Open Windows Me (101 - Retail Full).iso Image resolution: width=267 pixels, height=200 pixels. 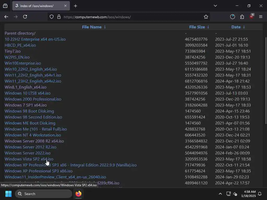(x=36, y=129)
